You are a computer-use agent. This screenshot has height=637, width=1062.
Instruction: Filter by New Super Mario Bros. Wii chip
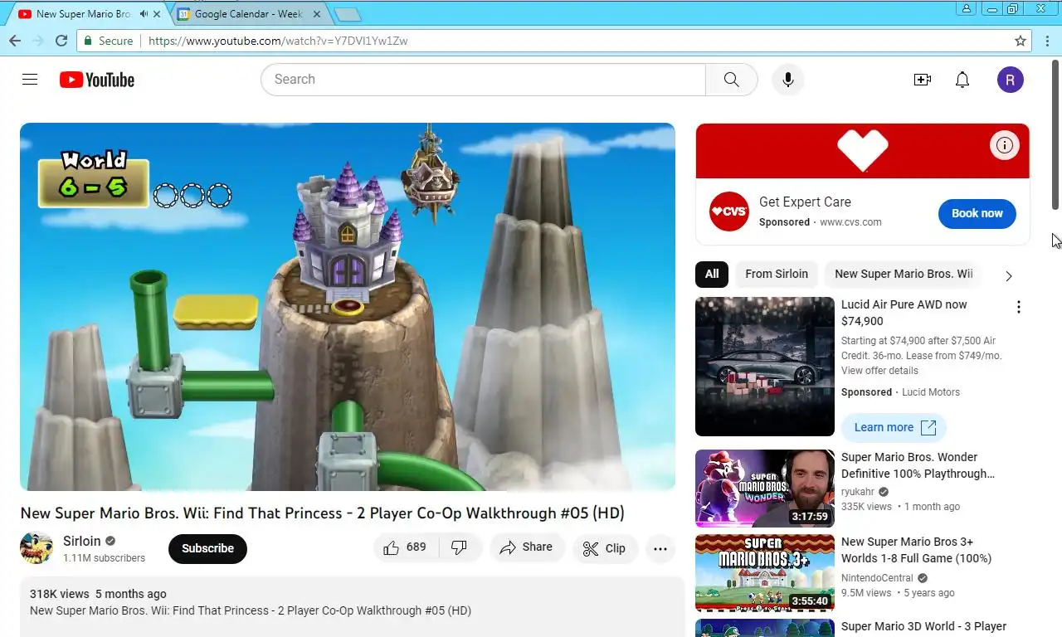[x=904, y=274]
